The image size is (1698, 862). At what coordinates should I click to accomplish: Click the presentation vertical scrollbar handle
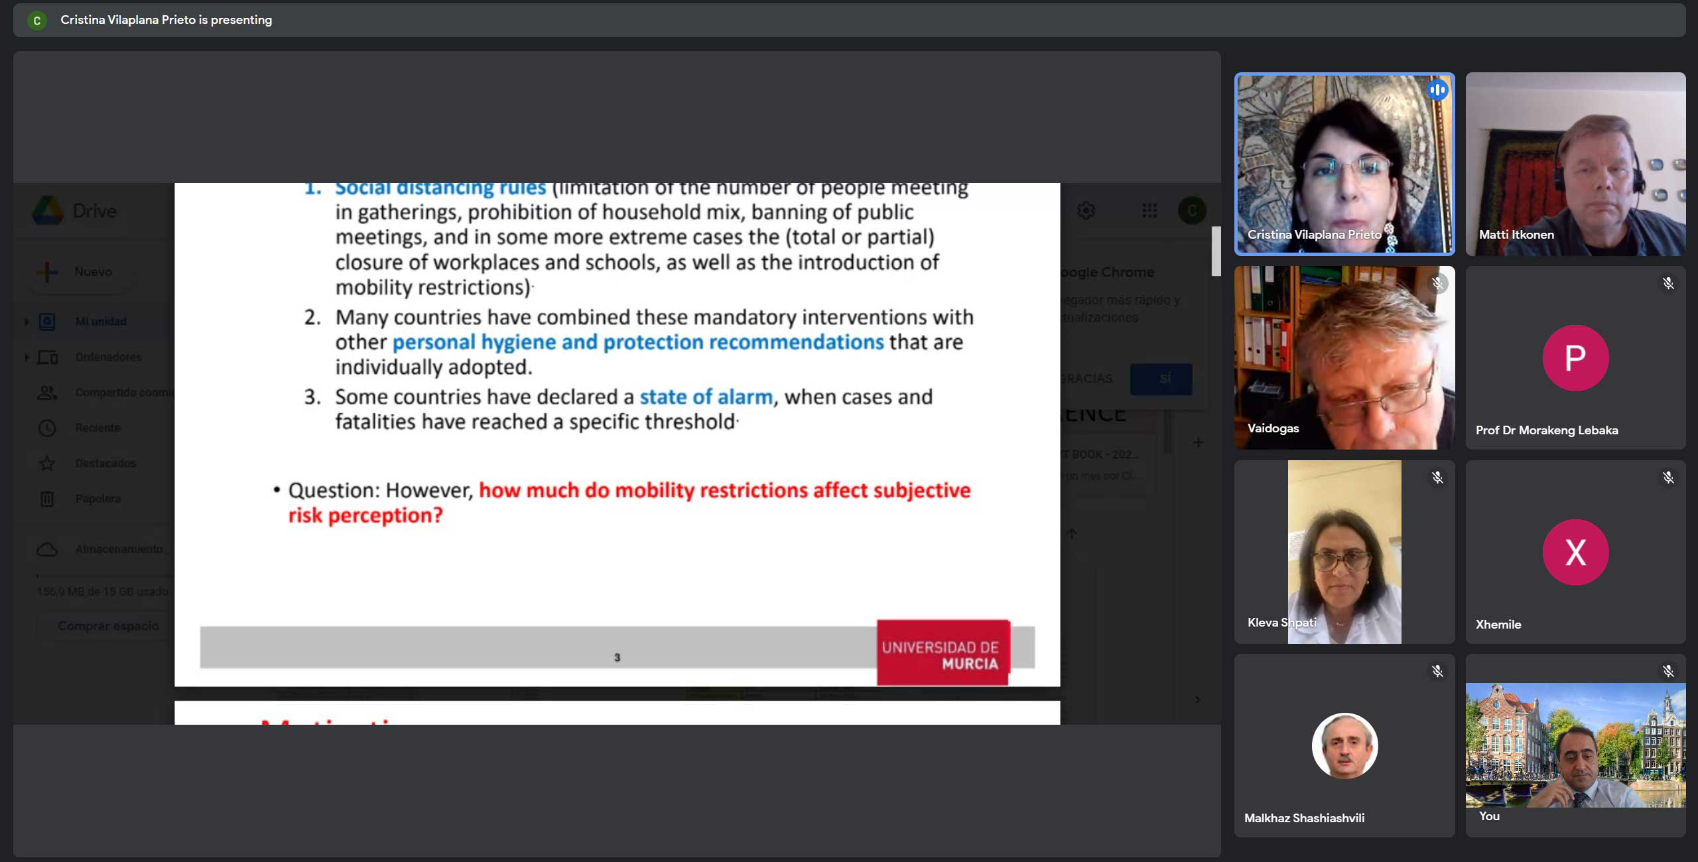click(x=1215, y=251)
